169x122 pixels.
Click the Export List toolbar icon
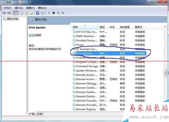click(31, 13)
